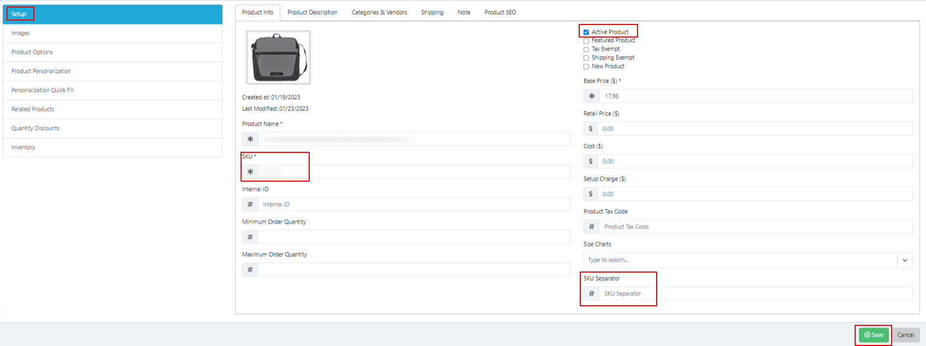
Task: Click hash icon beside SKU Separator
Action: 592,294
